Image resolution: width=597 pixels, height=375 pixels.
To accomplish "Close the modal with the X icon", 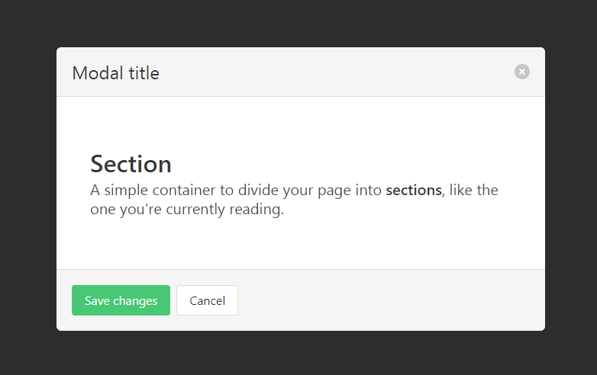I will pyautogui.click(x=522, y=72).
